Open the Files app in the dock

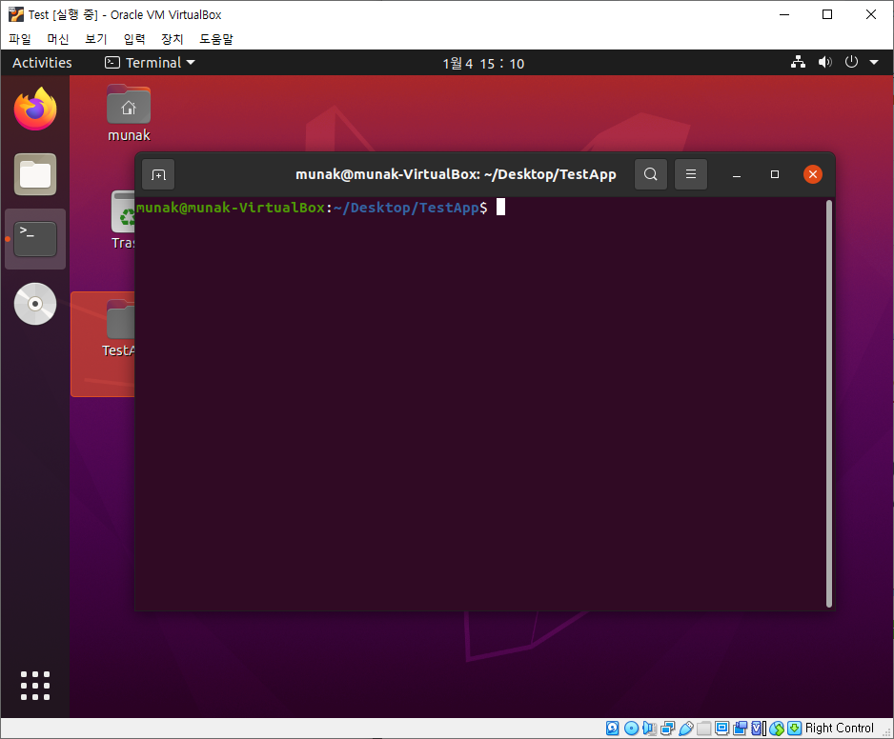[x=35, y=174]
